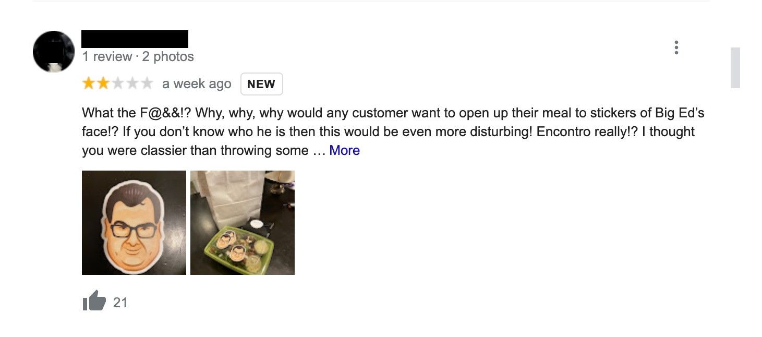Open the "1 review · 2 photos" link
The width and height of the screenshot is (762, 337).
[138, 56]
